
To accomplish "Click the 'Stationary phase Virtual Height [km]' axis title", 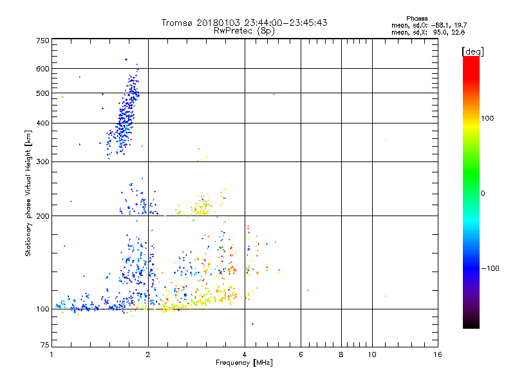I will pos(28,194).
